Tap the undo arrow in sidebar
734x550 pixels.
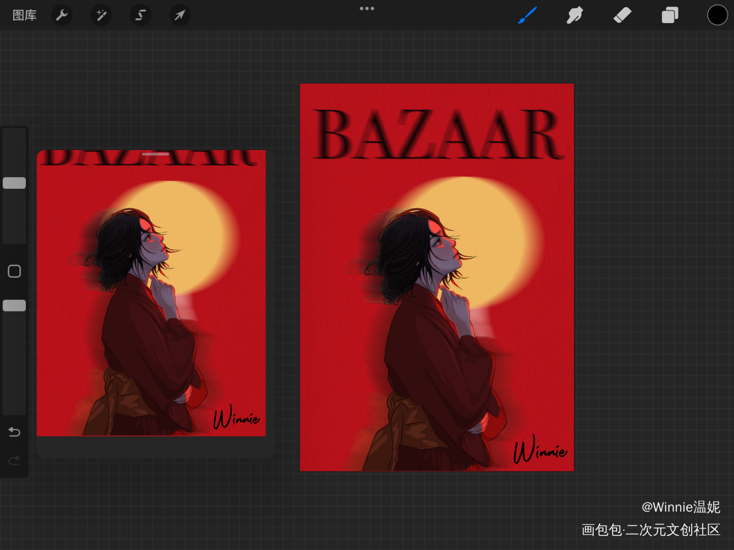[x=14, y=432]
